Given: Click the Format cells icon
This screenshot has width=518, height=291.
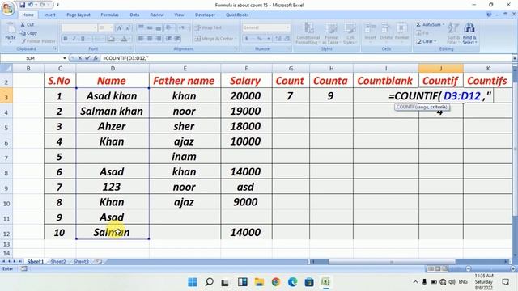Looking at the screenshot, I should click(401, 27).
